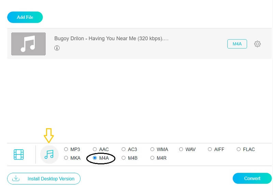The width and height of the screenshot is (273, 195).
Task: Select the WAV format option
Action: click(x=181, y=149)
